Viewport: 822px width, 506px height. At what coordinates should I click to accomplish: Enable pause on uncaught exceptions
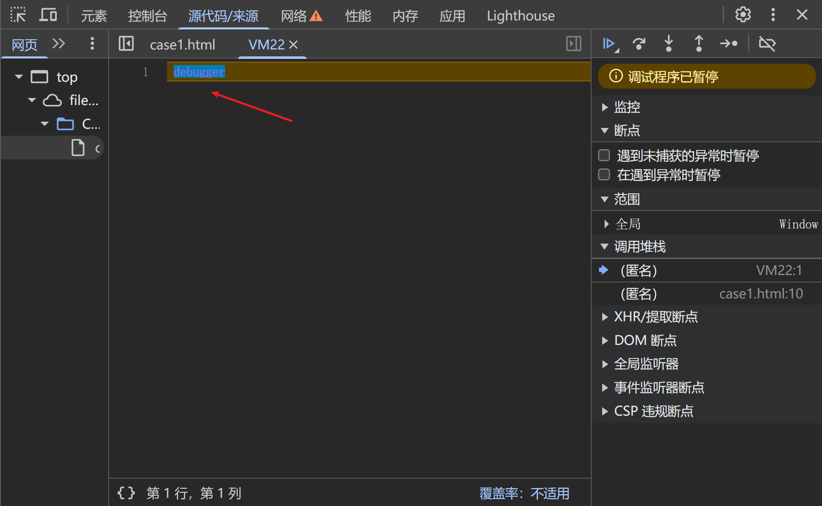coord(604,155)
